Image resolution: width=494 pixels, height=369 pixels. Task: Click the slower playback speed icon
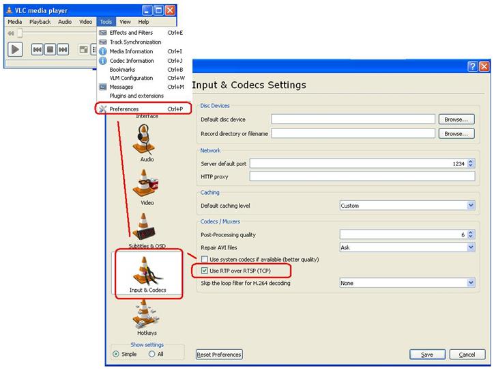tap(11, 33)
